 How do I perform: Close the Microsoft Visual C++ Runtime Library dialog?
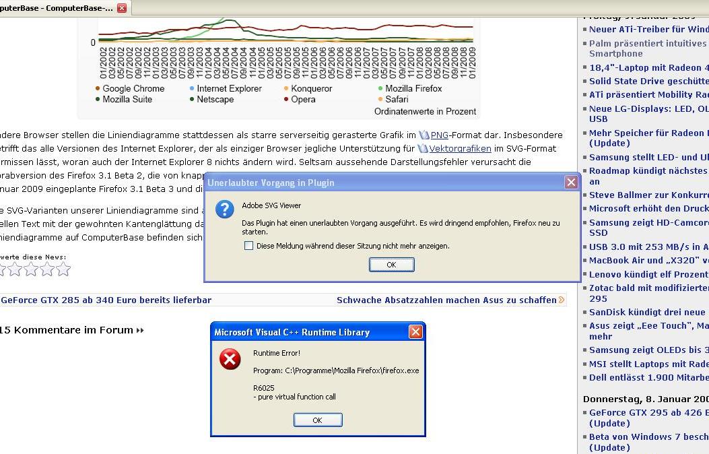tap(415, 332)
